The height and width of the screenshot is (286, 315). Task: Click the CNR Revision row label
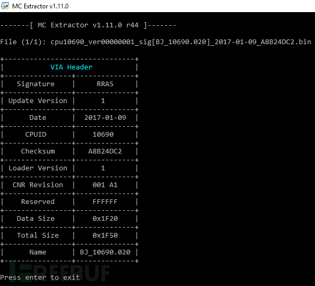point(38,185)
